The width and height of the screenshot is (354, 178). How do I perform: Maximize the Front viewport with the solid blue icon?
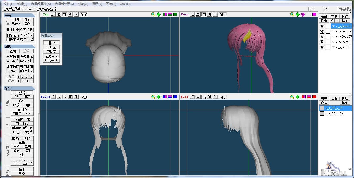pos(175,97)
